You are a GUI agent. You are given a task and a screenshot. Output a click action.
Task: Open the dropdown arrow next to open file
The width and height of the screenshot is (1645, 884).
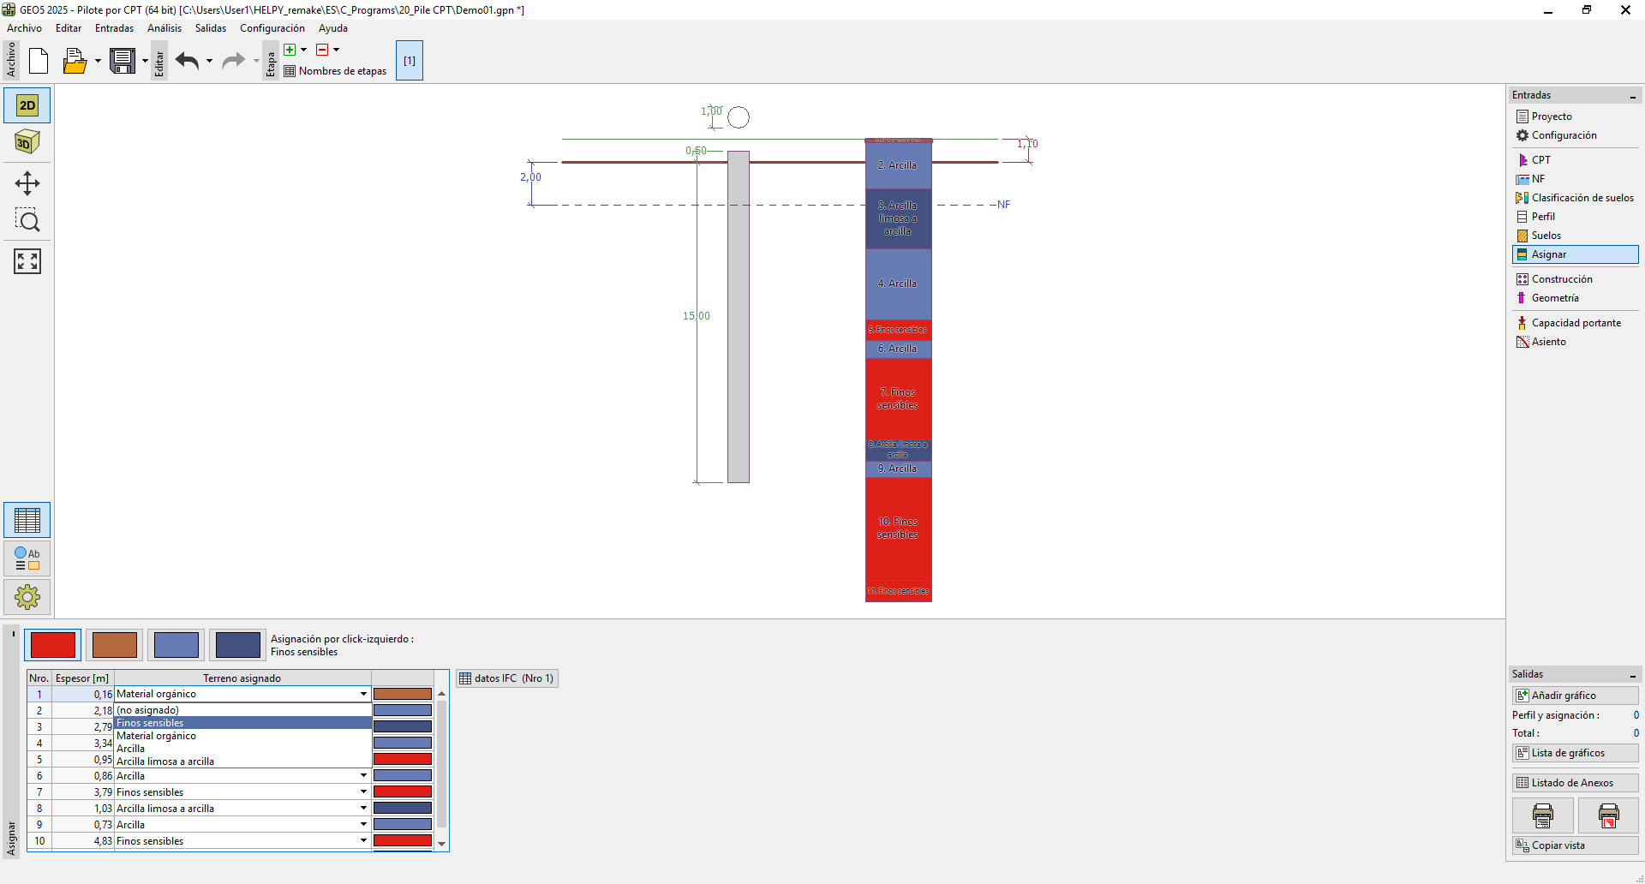[x=98, y=61]
